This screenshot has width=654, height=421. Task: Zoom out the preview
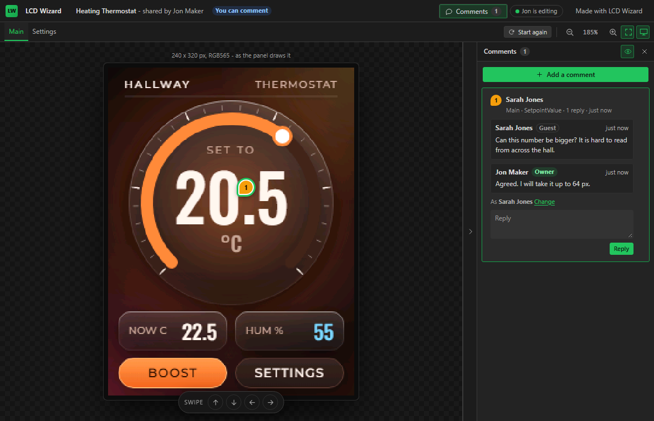coord(570,32)
